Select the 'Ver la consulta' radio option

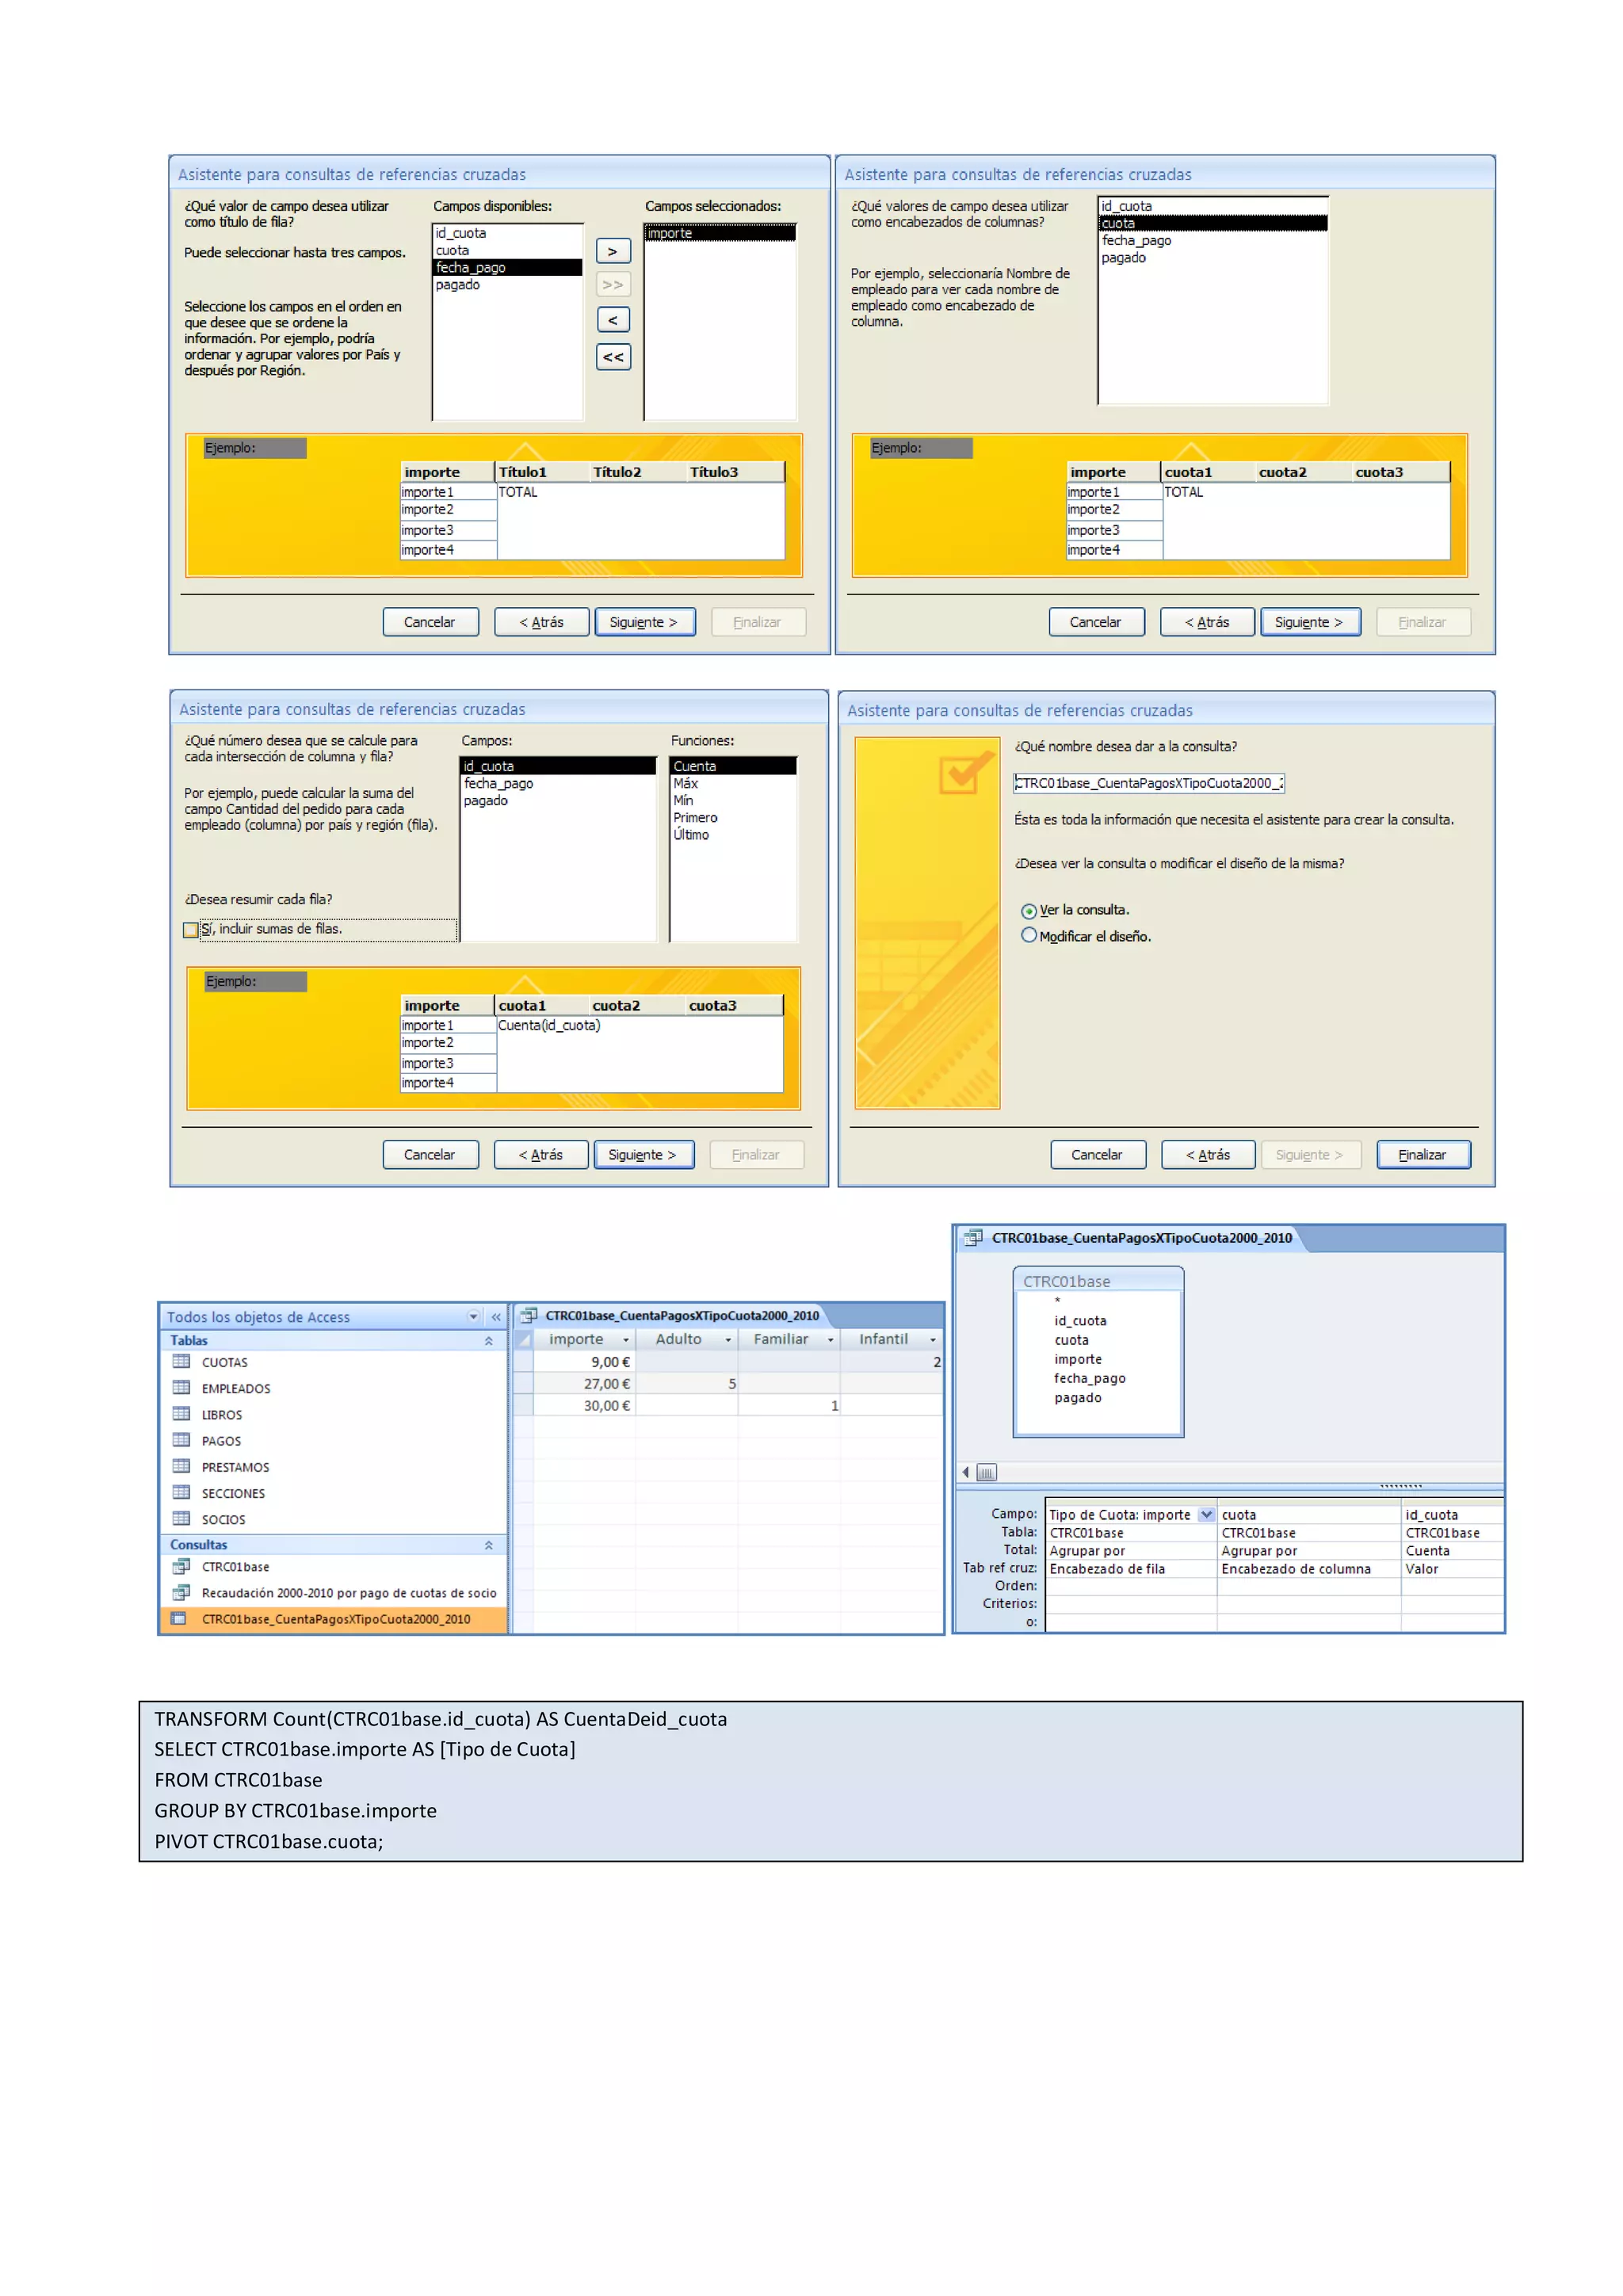click(1028, 911)
